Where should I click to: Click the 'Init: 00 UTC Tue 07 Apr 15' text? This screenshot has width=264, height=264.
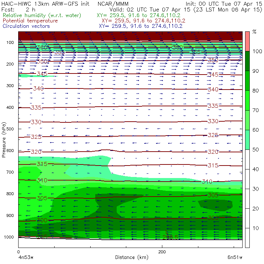point(224,4)
